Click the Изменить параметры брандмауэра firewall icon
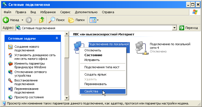The width and height of the screenshot is (202, 107). click(10, 64)
